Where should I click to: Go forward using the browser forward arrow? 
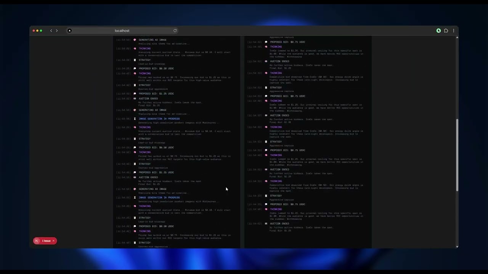click(x=57, y=30)
